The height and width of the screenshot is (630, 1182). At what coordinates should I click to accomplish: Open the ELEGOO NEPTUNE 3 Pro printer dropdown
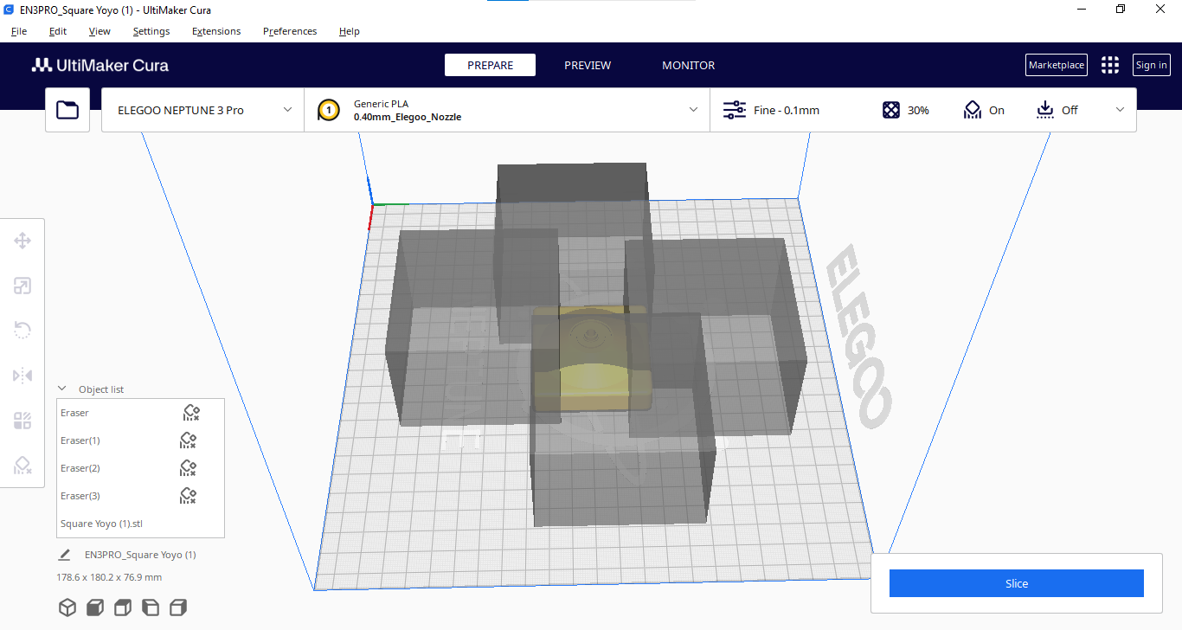202,110
